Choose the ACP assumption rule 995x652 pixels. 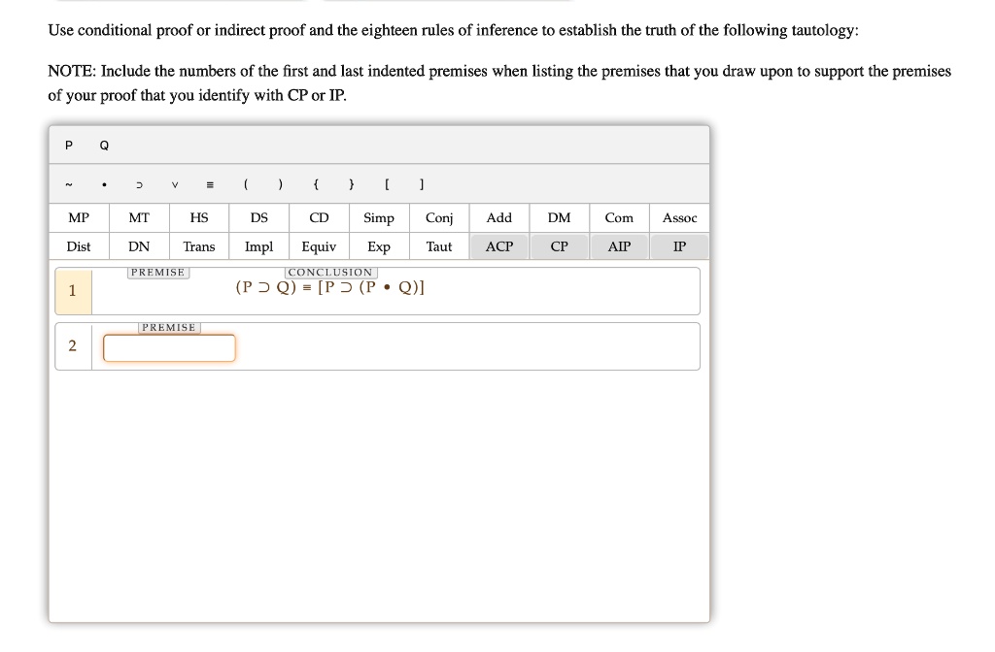[x=498, y=246]
